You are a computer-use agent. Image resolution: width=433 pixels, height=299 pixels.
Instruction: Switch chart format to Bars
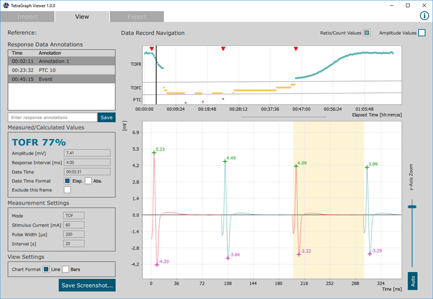click(67, 269)
